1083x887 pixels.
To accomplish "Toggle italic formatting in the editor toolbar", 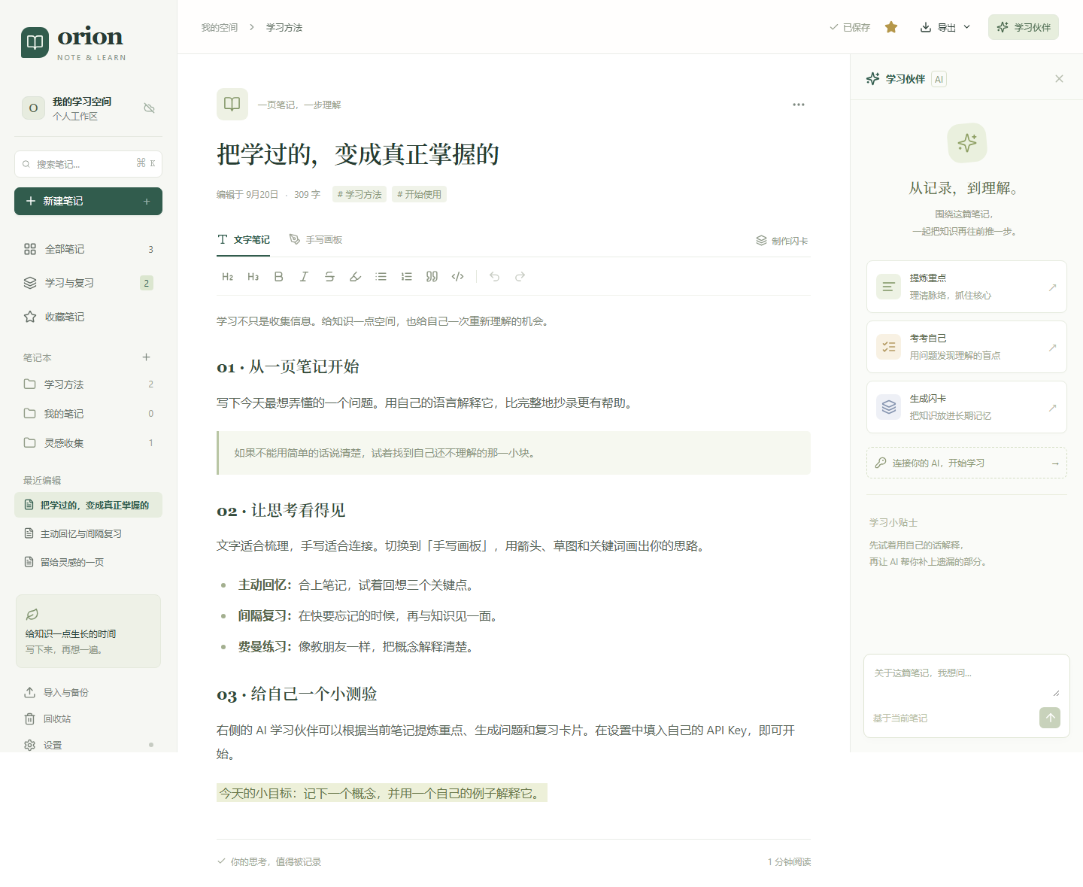I will [x=304, y=277].
